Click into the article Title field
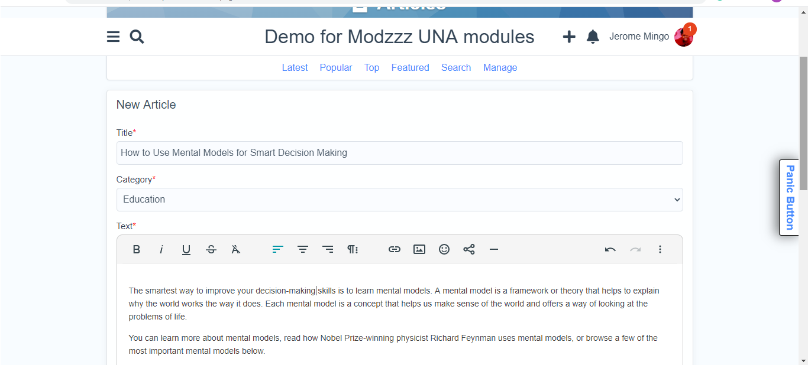This screenshot has height=365, width=808. 399,153
